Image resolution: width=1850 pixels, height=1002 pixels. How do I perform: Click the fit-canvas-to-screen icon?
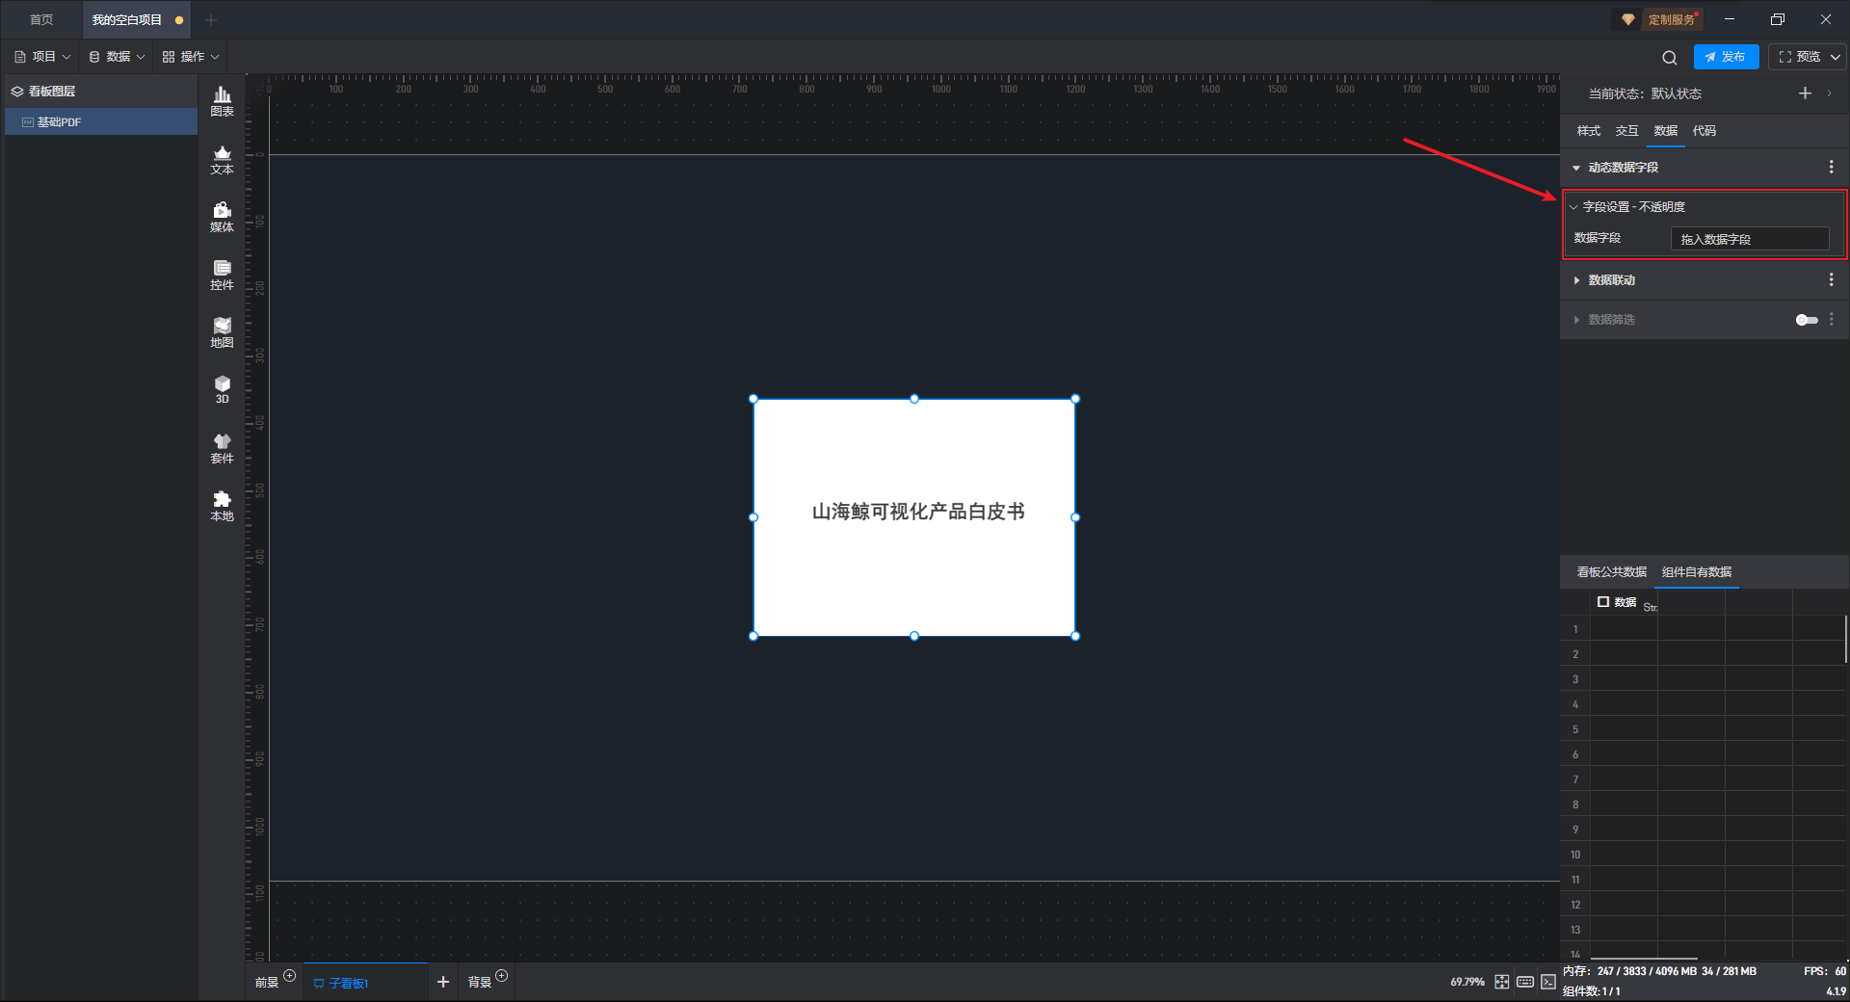1502,982
